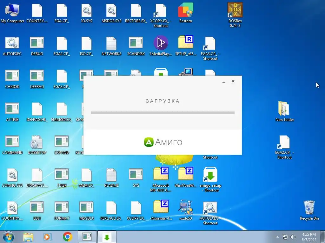This screenshot has height=243, width=325.
Task: Open the volume speaker tray icon
Action: (x=293, y=237)
